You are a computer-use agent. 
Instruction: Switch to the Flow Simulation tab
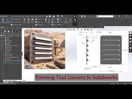click(x=100, y=27)
